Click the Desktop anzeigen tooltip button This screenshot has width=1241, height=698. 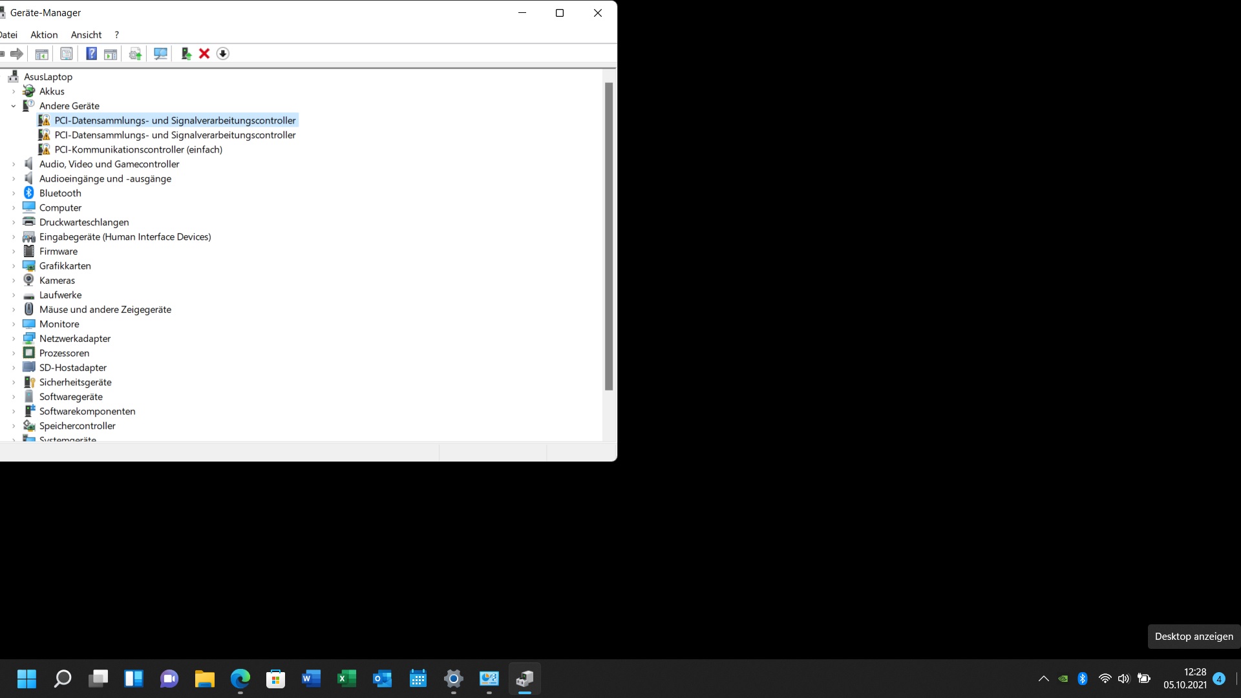pos(1193,637)
